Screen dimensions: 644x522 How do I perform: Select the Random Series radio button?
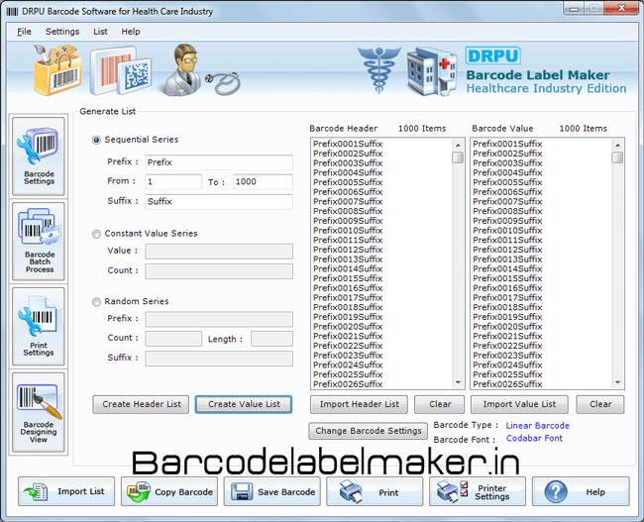click(96, 302)
